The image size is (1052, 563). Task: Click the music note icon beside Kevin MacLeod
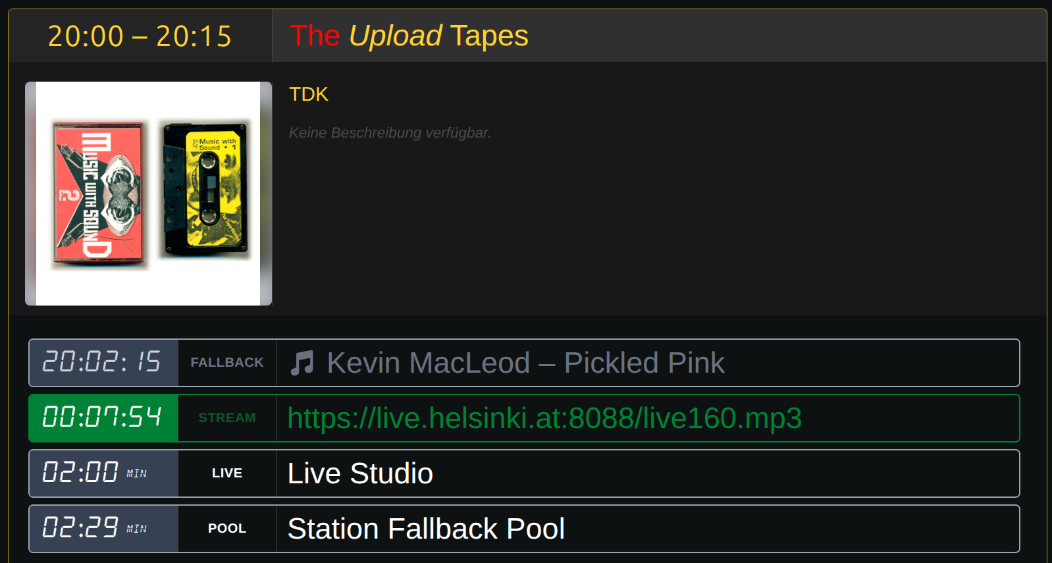pos(302,363)
